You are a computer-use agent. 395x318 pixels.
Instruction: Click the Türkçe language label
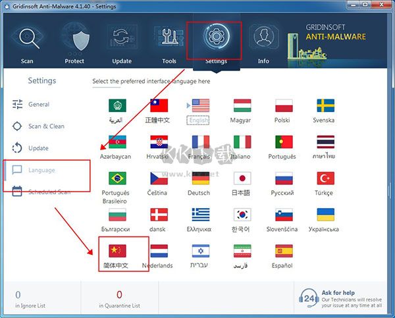click(324, 193)
